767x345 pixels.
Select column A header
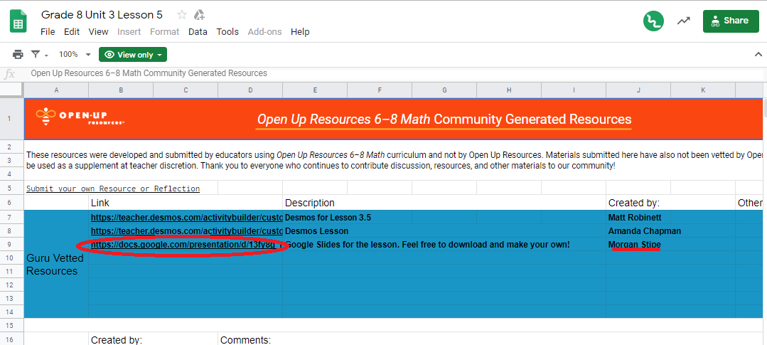(x=56, y=90)
